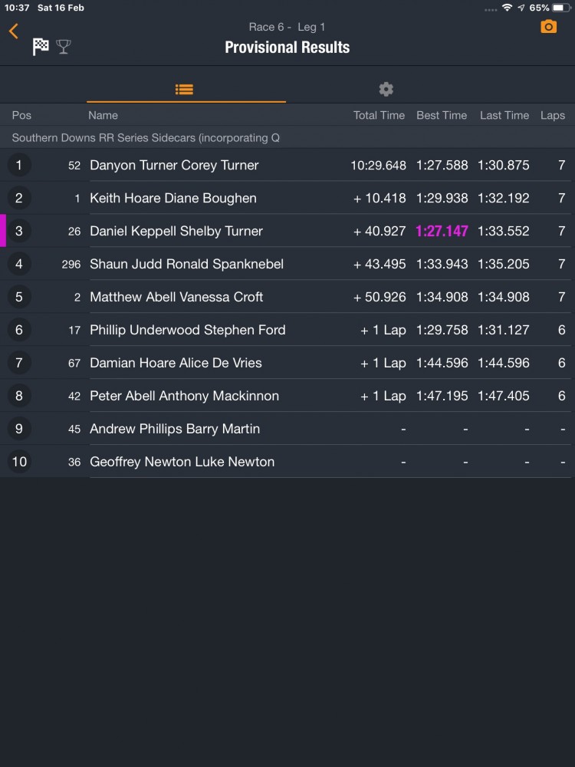Tap the orange camera icon
Image resolution: width=575 pixels, height=767 pixels.
coord(549,27)
